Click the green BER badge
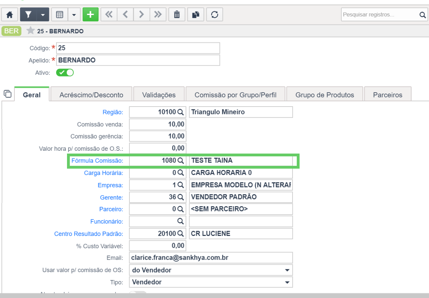The image size is (429, 298). point(12,31)
